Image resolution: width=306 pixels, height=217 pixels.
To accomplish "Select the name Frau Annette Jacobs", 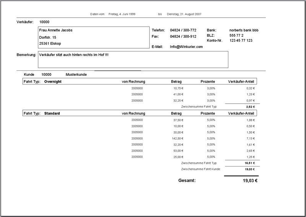I will pos(56,30).
